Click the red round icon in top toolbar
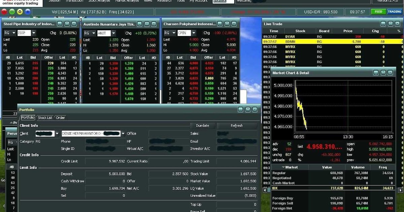The width and height of the screenshot is (404, 212). [4, 12]
